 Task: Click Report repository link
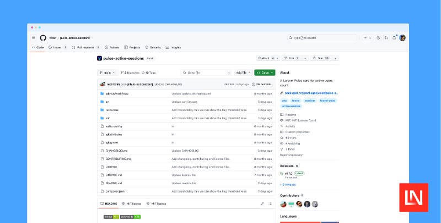click(291, 155)
